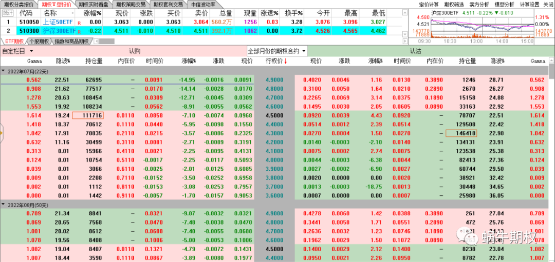
Task: Click the red sort arrow next to 行权价
Action: 286,62
